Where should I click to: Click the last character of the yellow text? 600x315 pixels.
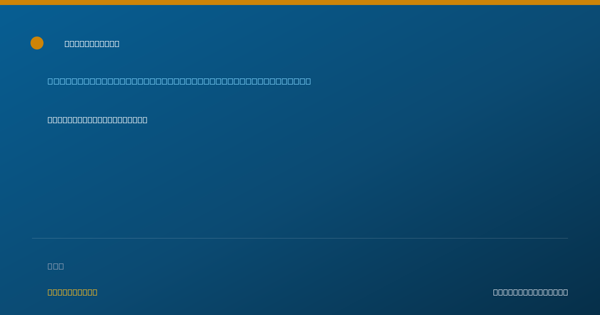coord(95,292)
